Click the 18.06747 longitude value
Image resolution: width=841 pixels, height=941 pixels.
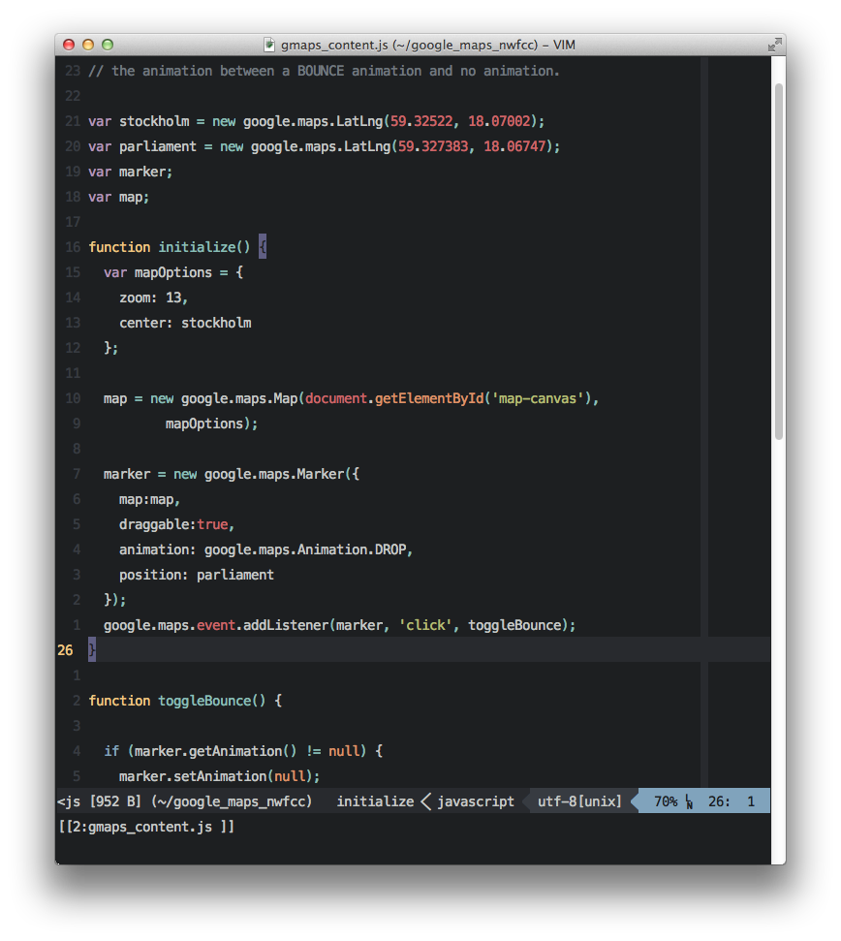514,146
